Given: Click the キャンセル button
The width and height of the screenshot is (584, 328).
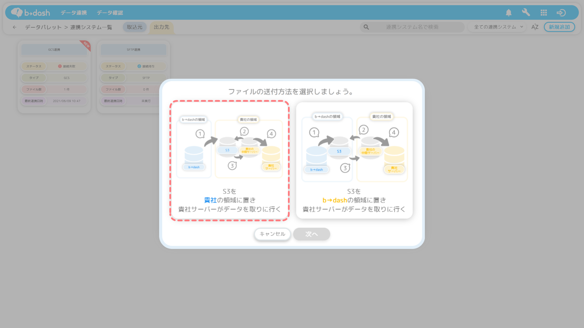Looking at the screenshot, I should coord(272,234).
